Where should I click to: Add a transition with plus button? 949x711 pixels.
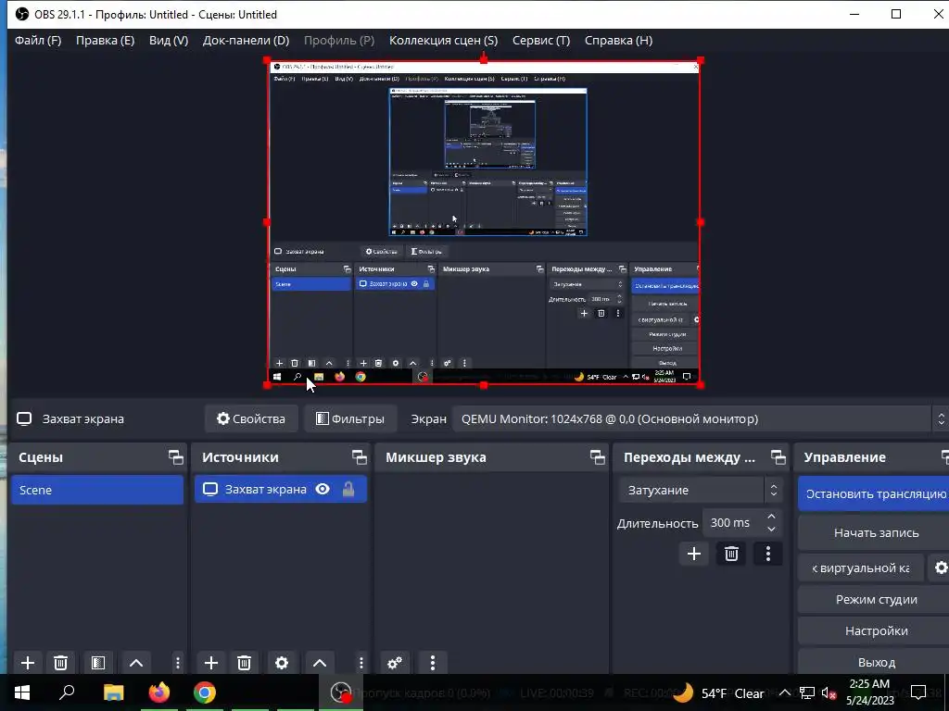tap(694, 554)
